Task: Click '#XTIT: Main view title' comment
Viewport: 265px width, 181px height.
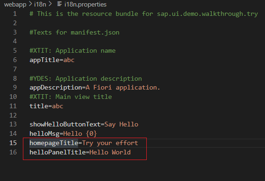Action: pos(71,97)
